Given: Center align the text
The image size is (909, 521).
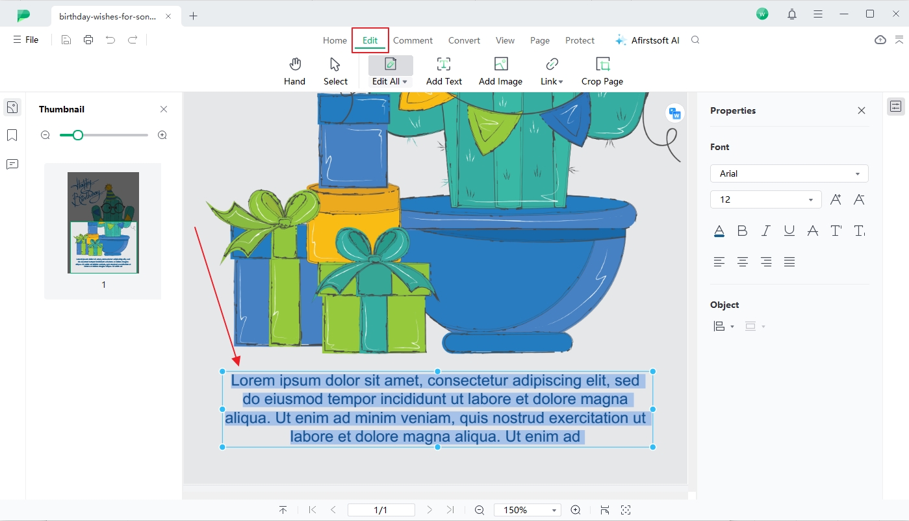Looking at the screenshot, I should (743, 262).
